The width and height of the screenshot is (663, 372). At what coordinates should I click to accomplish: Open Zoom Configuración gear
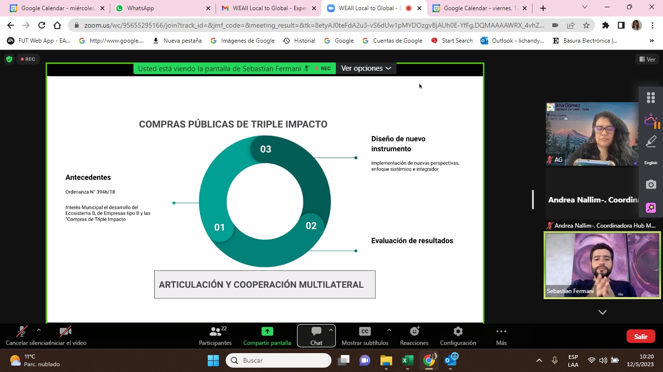click(458, 336)
